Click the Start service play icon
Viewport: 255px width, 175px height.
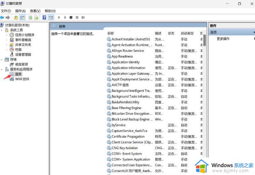(59, 18)
